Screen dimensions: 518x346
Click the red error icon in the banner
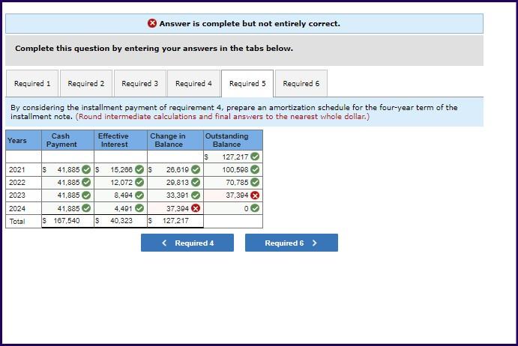[152, 23]
